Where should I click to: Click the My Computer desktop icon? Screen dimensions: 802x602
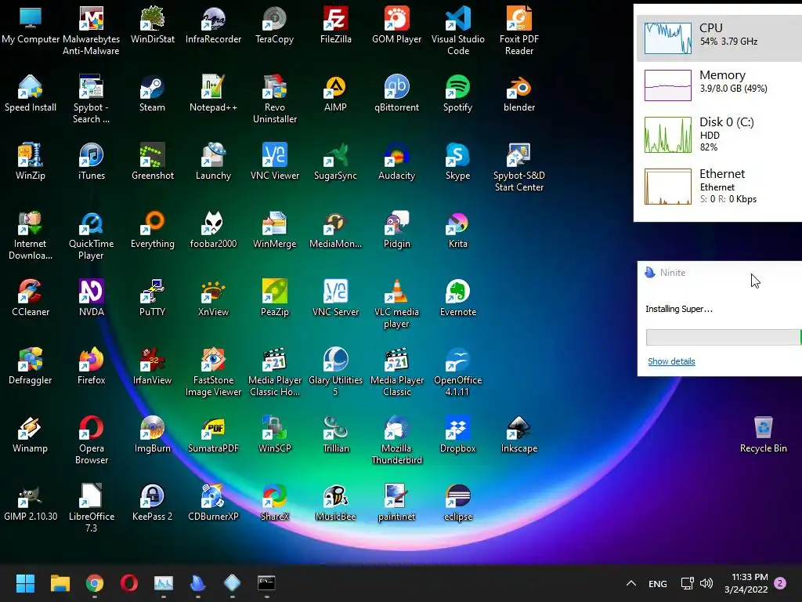31,24
